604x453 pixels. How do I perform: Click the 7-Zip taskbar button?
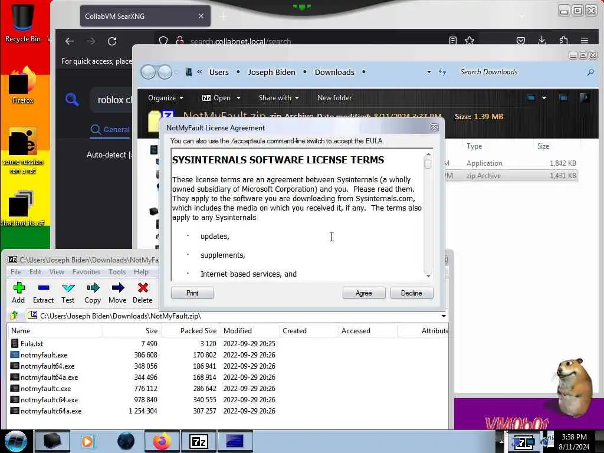(199, 441)
